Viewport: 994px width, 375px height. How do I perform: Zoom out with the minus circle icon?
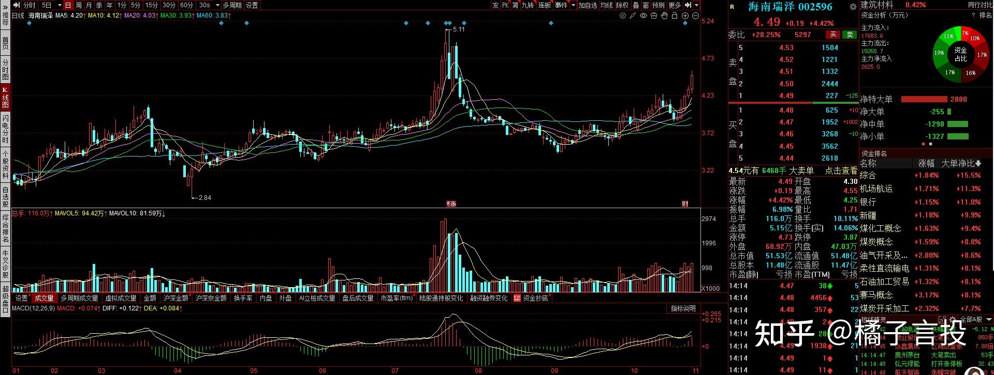point(695,16)
